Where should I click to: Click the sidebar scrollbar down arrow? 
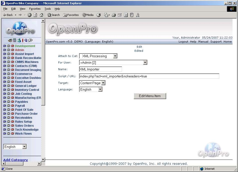click(43, 159)
